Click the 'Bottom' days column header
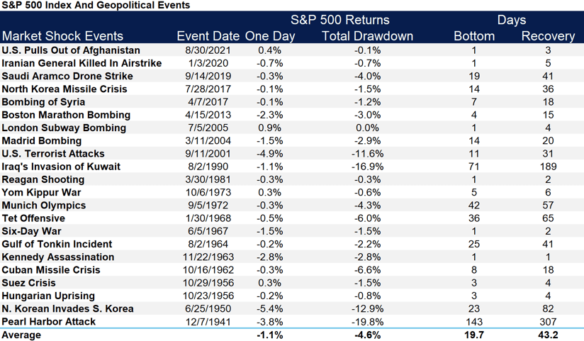The height and width of the screenshot is (341, 584). click(474, 36)
